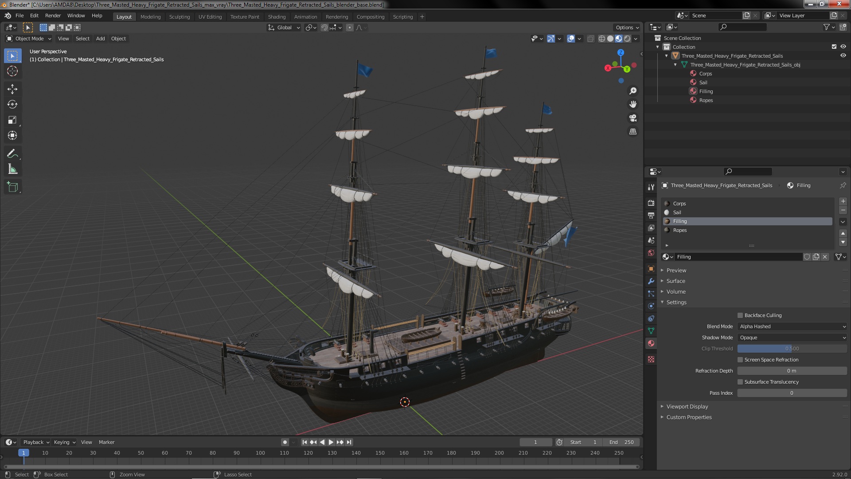Click the End frame field 250
Screen dimensions: 851x479
(621, 442)
